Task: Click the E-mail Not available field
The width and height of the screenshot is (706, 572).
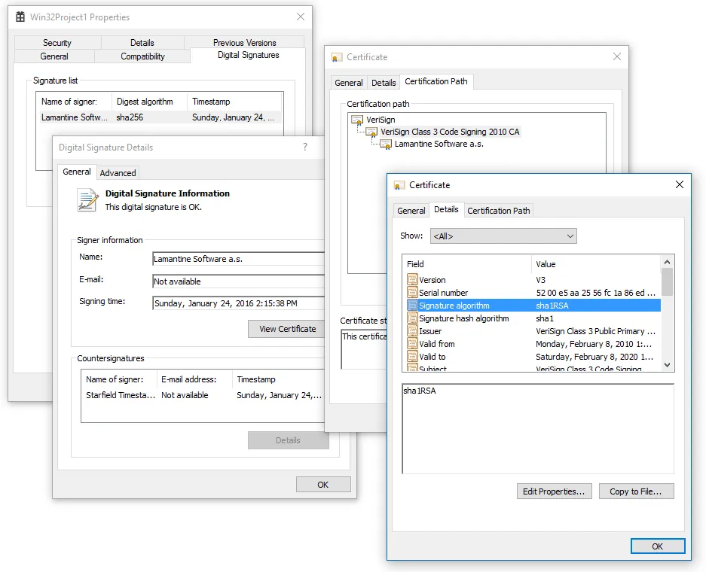Action: point(238,281)
